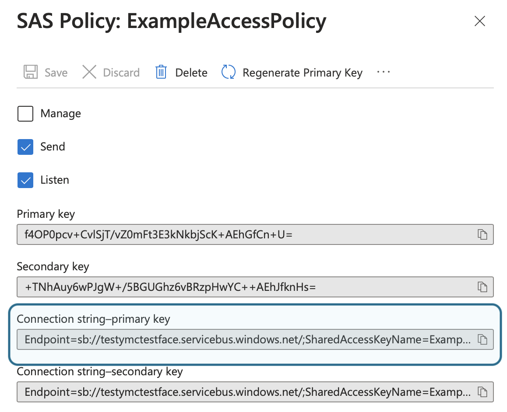This screenshot has height=412, width=507.
Task: Copy the Connection string–primary key
Action: click(482, 339)
